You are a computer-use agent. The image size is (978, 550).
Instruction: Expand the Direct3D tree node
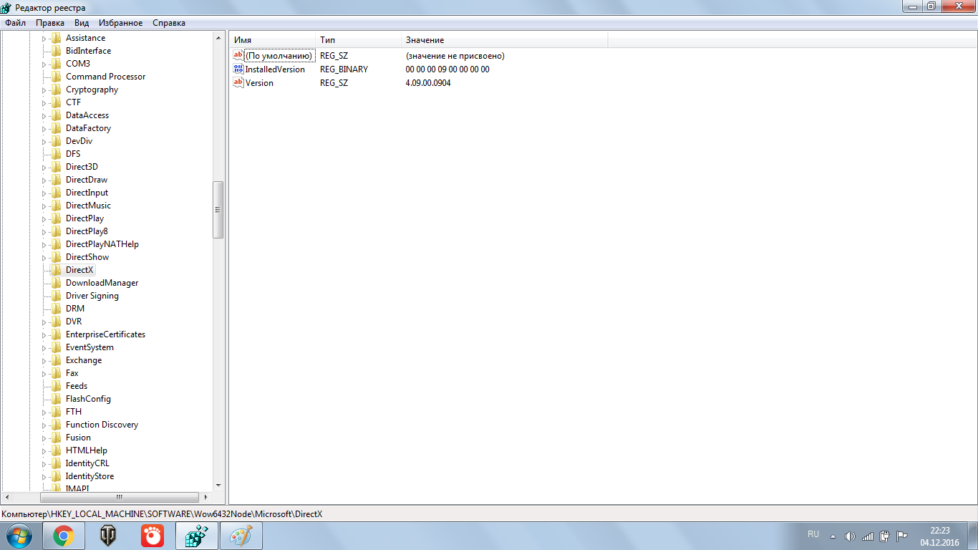(x=44, y=168)
